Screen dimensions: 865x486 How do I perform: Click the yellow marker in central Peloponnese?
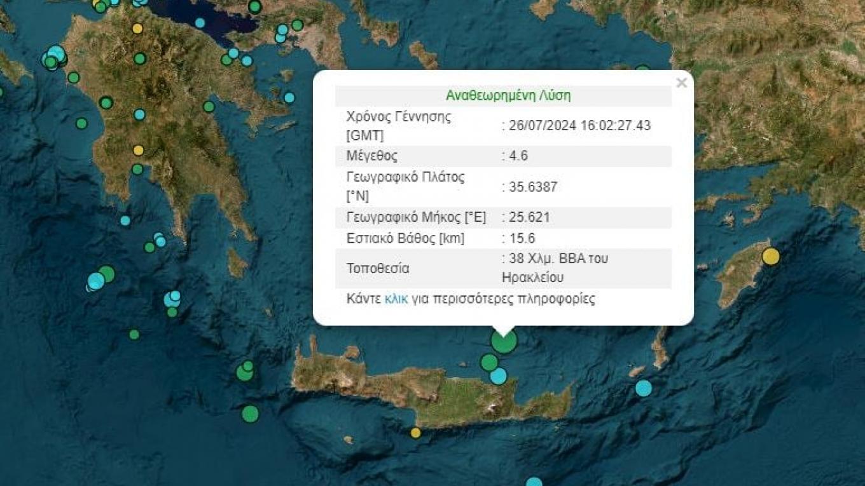[138, 151]
